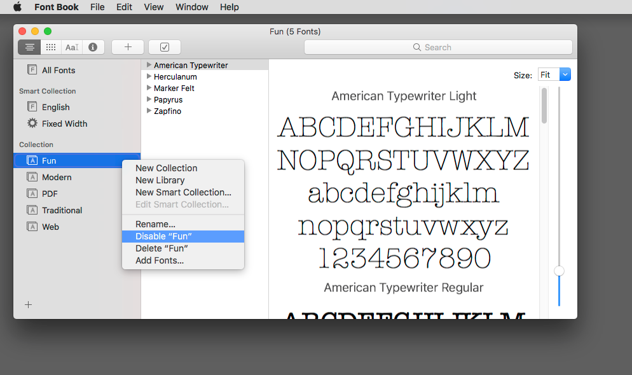Viewport: 632px width, 375px height.
Task: Toggle enable/disable checkmark toolbar button
Action: tap(165, 47)
